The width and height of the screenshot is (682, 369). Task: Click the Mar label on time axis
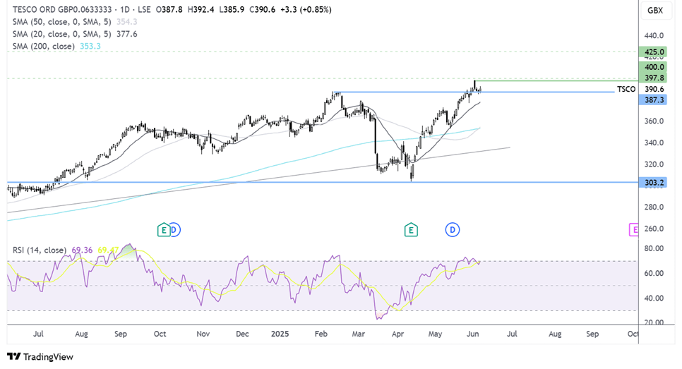coord(359,334)
